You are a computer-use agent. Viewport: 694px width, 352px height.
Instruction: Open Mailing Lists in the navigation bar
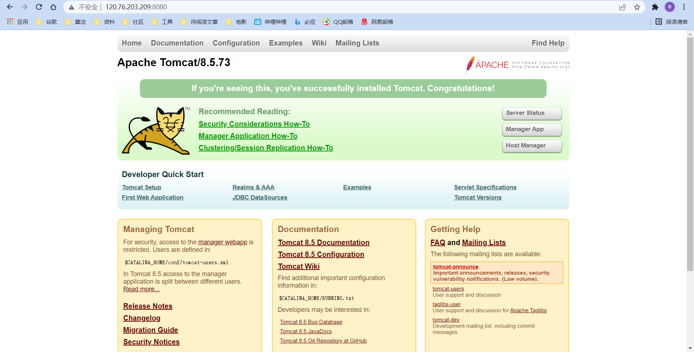tap(357, 43)
